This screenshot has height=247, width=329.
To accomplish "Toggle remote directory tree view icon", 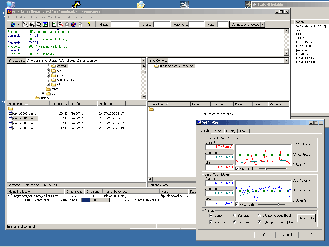I will coord(32,24).
